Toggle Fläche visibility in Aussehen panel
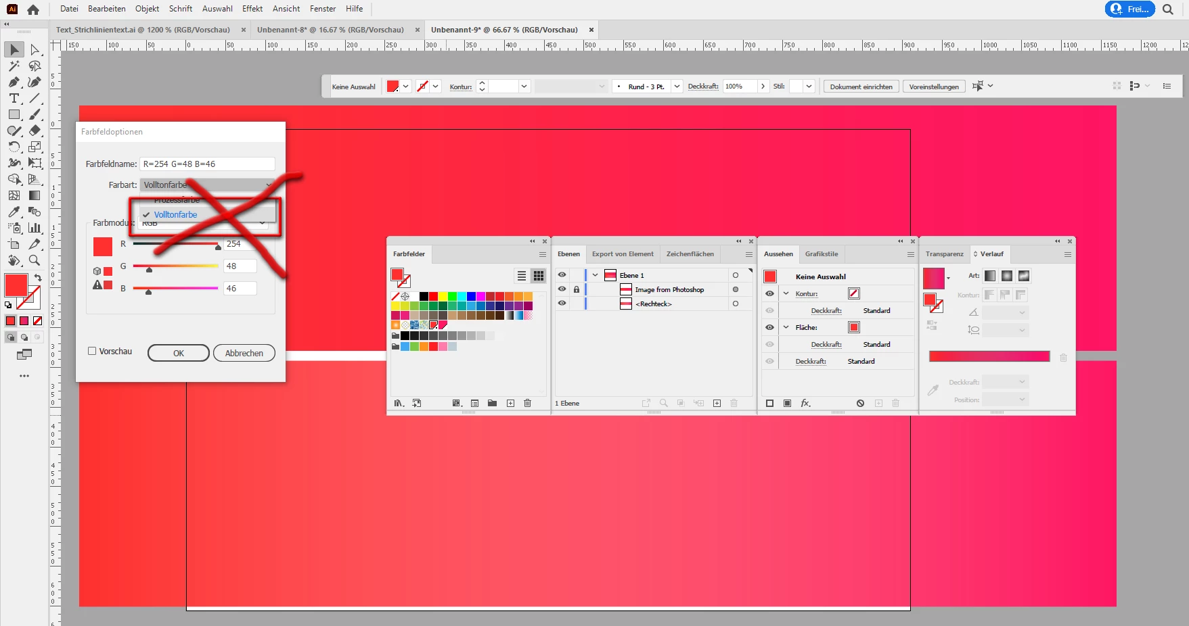The height and width of the screenshot is (626, 1189). point(769,328)
